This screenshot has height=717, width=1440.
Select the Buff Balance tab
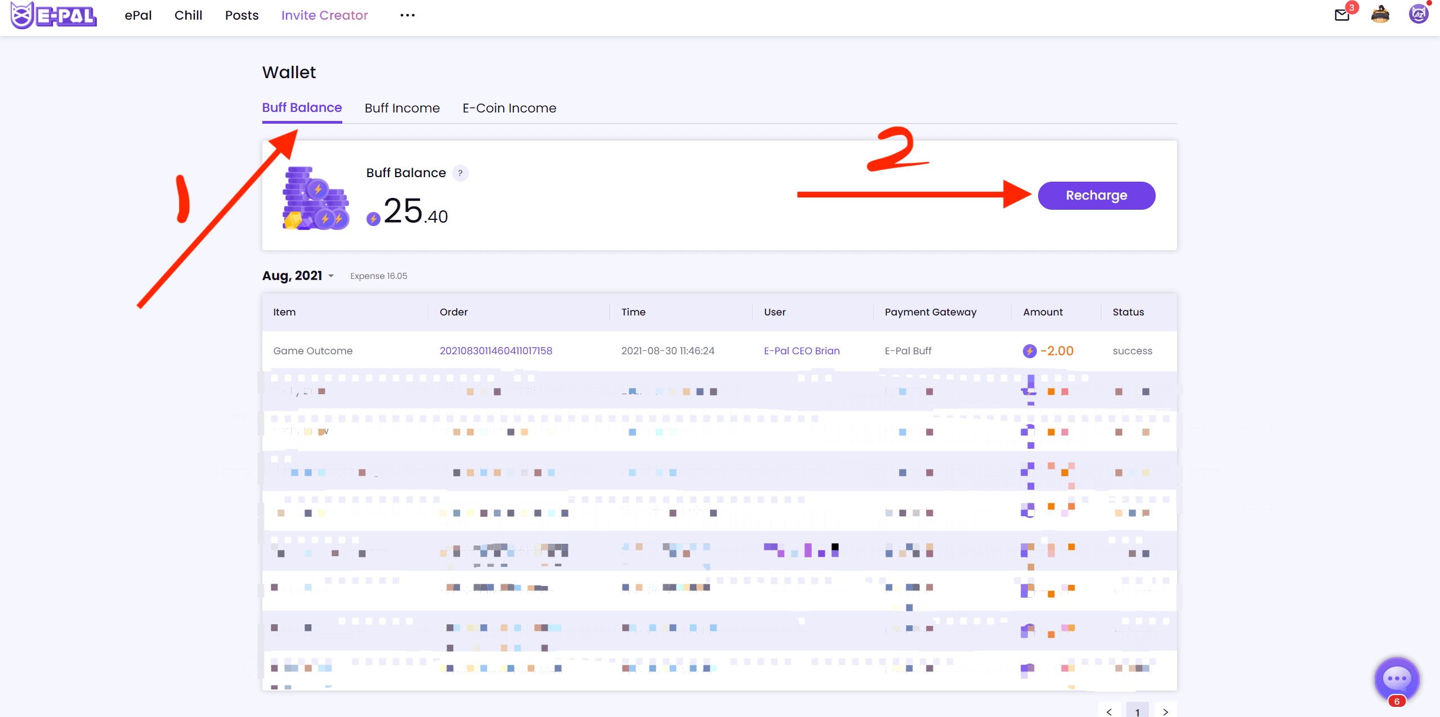(x=302, y=107)
